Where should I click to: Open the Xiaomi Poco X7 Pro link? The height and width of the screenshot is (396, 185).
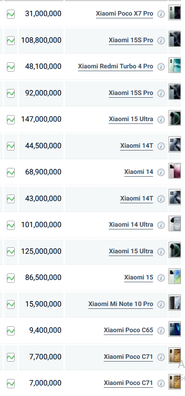pos(124,14)
